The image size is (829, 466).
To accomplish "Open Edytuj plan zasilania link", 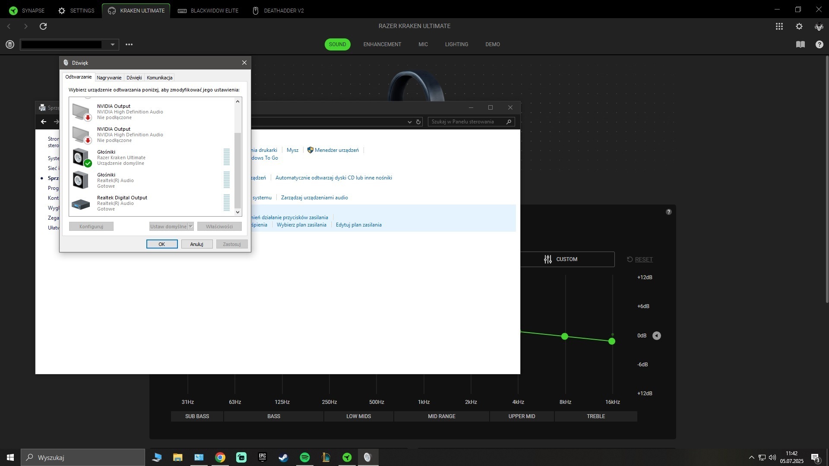I will [x=358, y=225].
